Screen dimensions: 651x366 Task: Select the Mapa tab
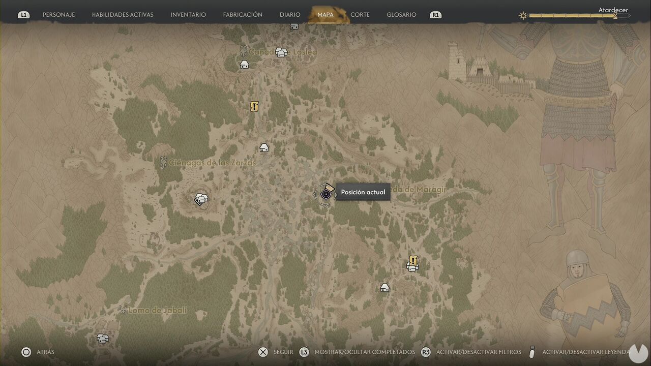pyautogui.click(x=325, y=15)
